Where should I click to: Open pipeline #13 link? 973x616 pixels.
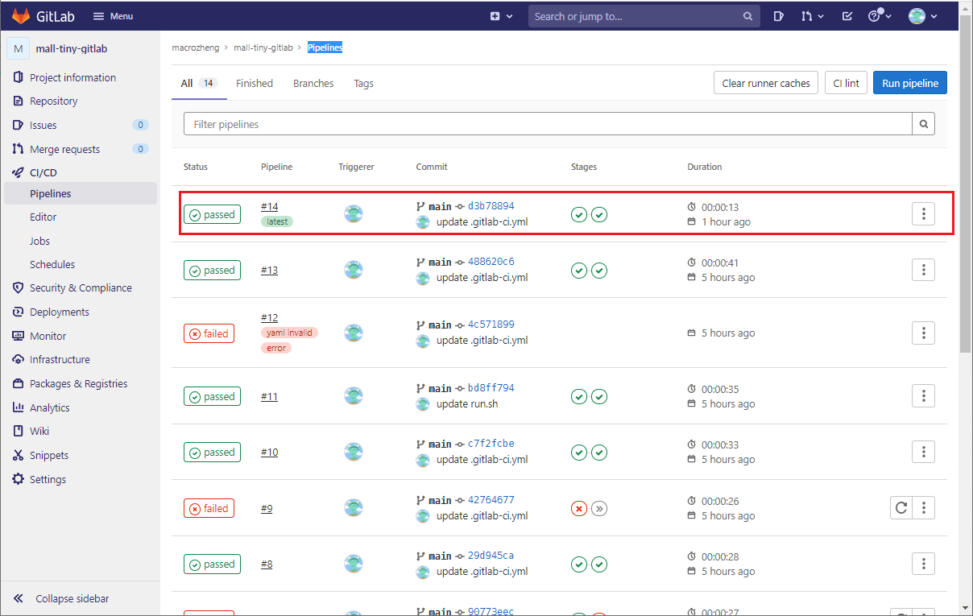(x=269, y=271)
